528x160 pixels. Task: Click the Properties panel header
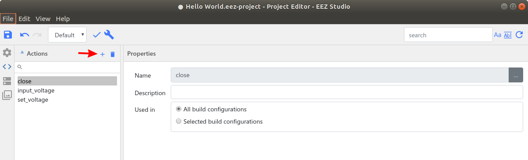[326, 53]
